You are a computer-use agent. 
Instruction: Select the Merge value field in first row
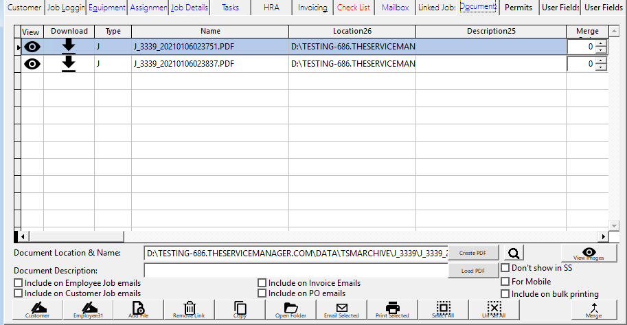(581, 47)
